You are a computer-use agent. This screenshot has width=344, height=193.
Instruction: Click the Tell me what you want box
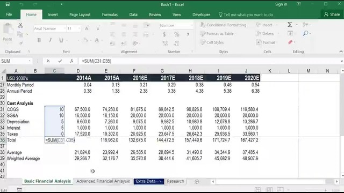pos(246,14)
